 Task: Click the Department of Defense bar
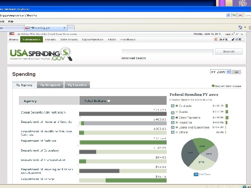click(123, 142)
